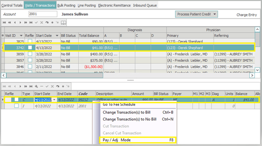Click Charge Entry link
262x146 pixels.
[x=246, y=15]
